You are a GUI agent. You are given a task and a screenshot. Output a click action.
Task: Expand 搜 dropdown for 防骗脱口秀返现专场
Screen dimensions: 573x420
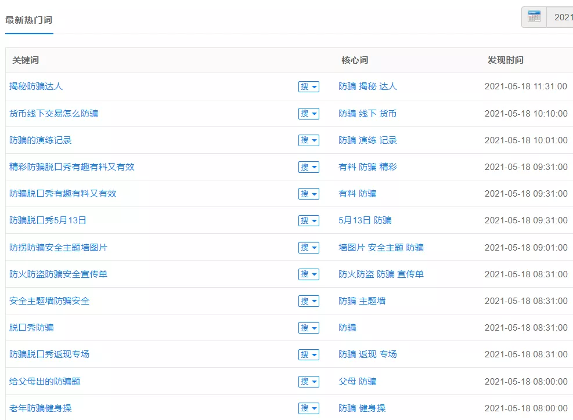pyautogui.click(x=309, y=354)
